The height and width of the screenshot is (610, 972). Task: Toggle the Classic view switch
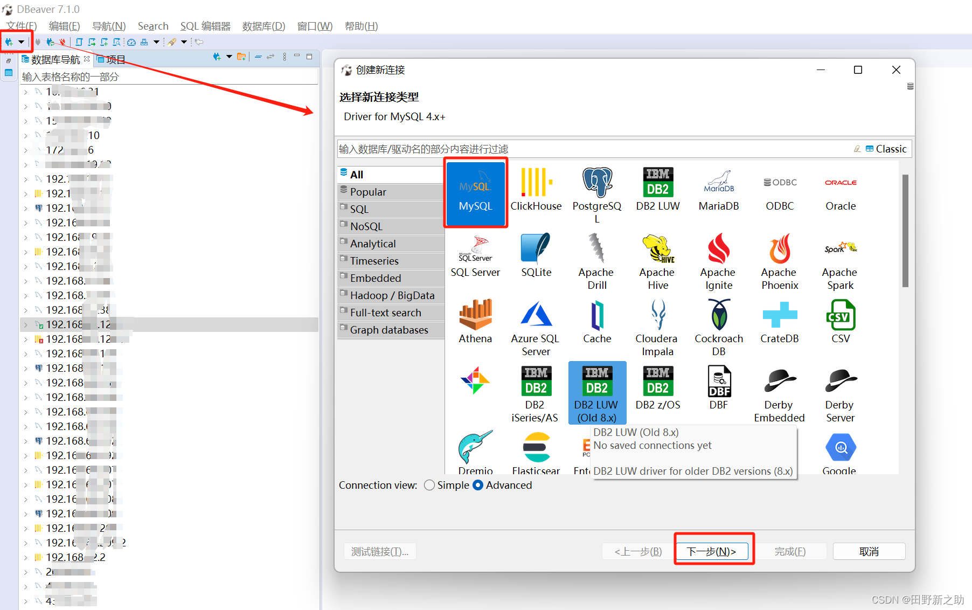pos(886,149)
